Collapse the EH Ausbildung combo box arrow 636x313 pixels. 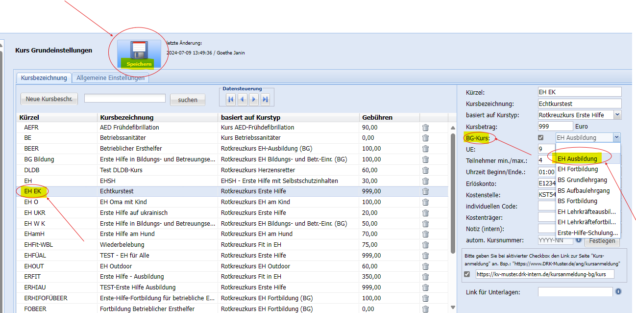(x=616, y=138)
